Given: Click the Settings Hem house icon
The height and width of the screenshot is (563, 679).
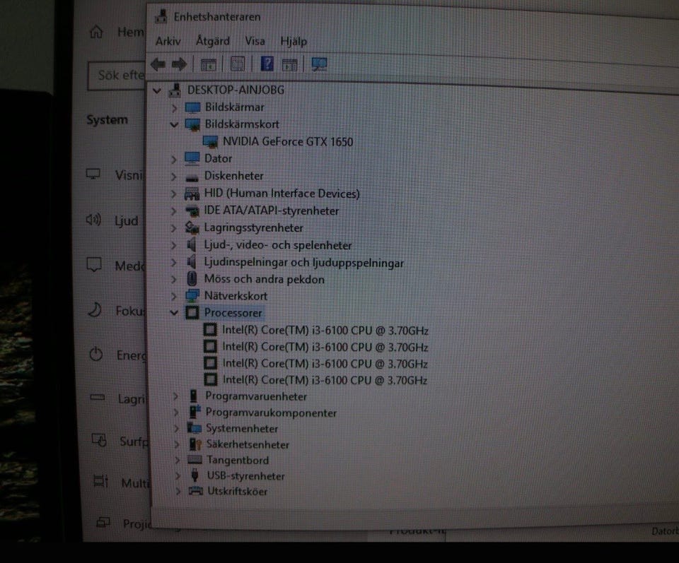Looking at the screenshot, I should coord(96,32).
